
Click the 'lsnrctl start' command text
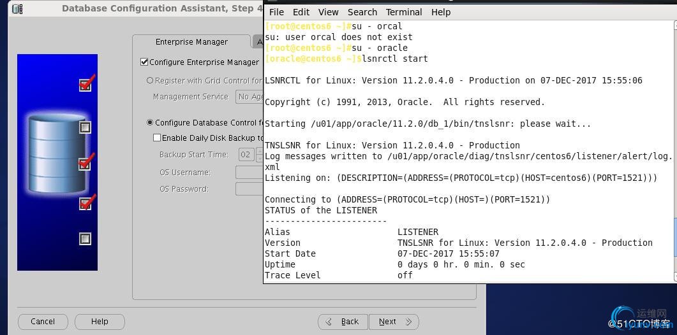pos(395,59)
